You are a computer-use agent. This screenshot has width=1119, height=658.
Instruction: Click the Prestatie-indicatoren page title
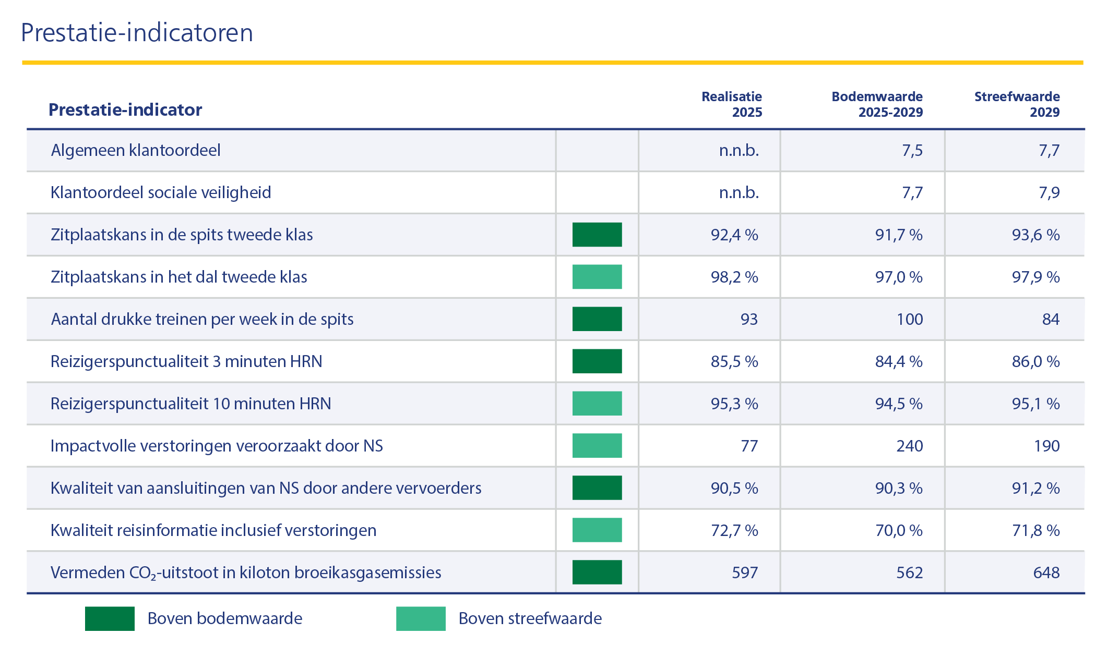click(x=137, y=33)
